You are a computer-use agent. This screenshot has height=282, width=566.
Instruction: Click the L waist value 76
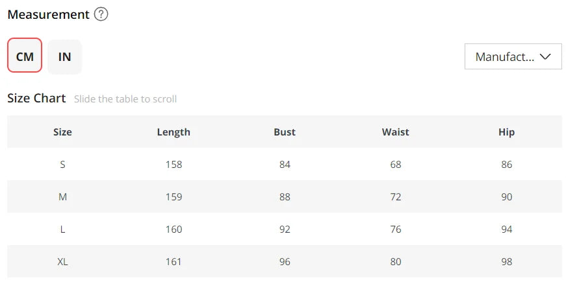(x=396, y=229)
